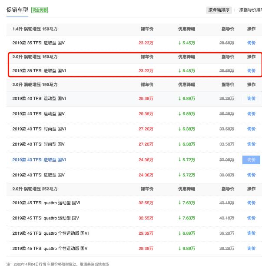Click the 优惠降幅 header in the 190马力 group
This screenshot has height=266, width=262.
(187, 85)
